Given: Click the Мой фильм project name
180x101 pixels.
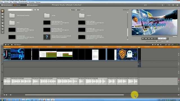Looking at the screenshot, I should click(x=18, y=45).
